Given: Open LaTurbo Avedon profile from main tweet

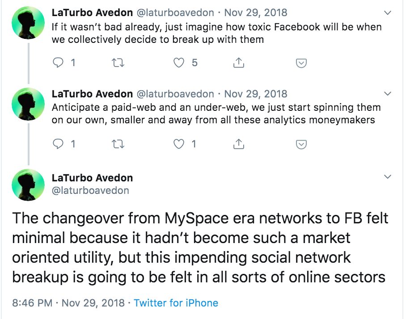Looking at the screenshot, I should (x=92, y=178).
